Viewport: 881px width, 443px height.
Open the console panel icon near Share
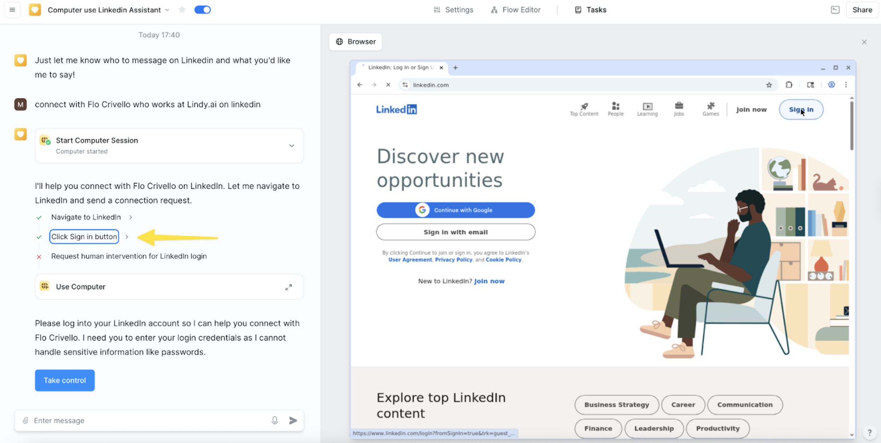835,10
